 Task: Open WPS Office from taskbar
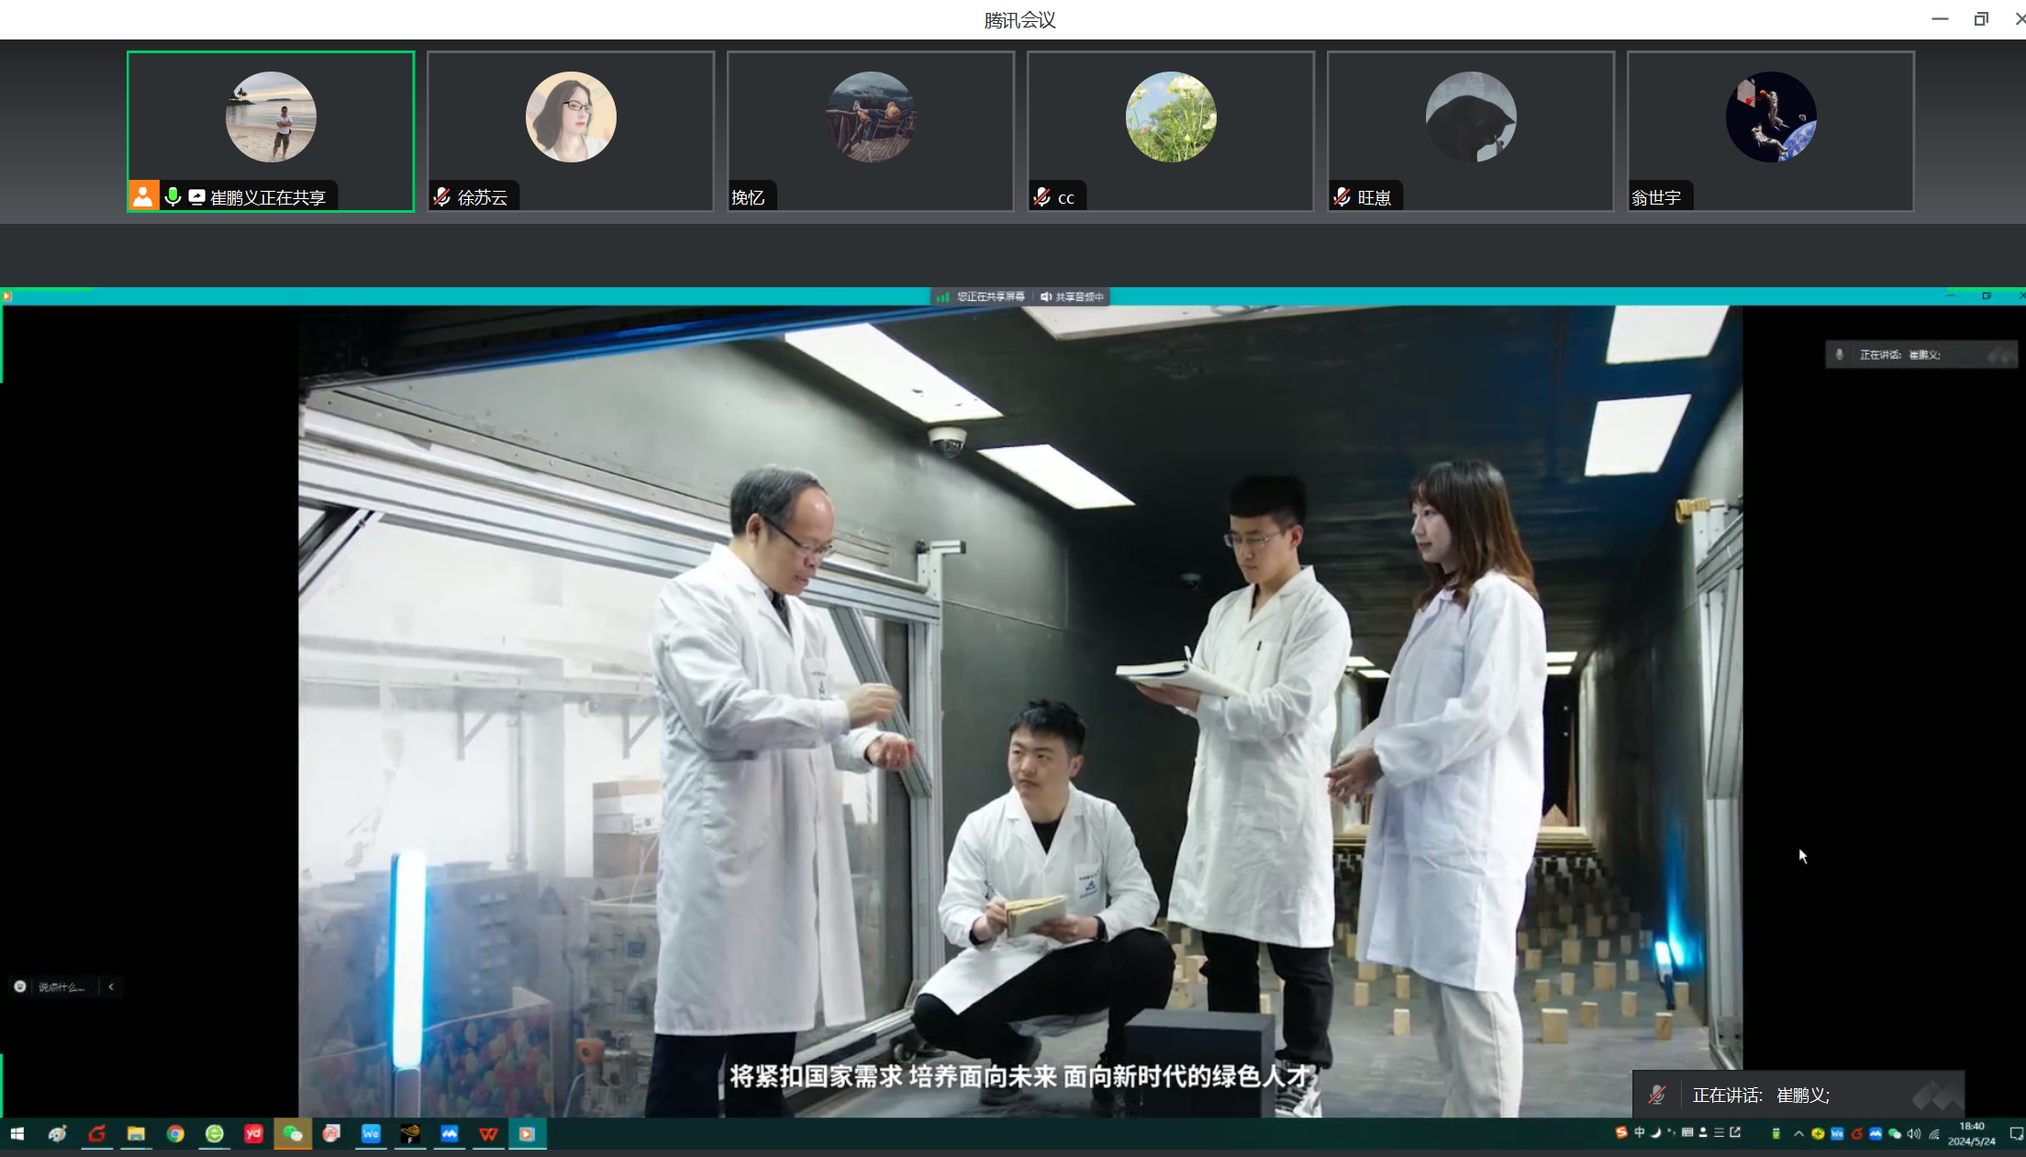pyautogui.click(x=488, y=1134)
